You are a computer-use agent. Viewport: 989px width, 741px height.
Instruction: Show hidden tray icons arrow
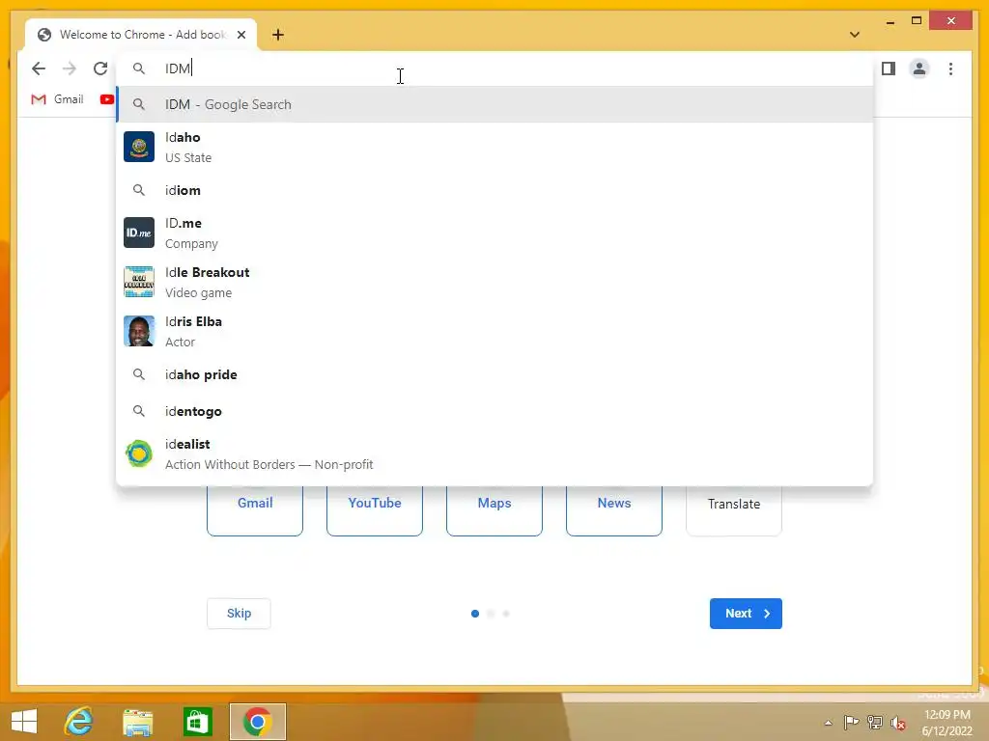(828, 723)
